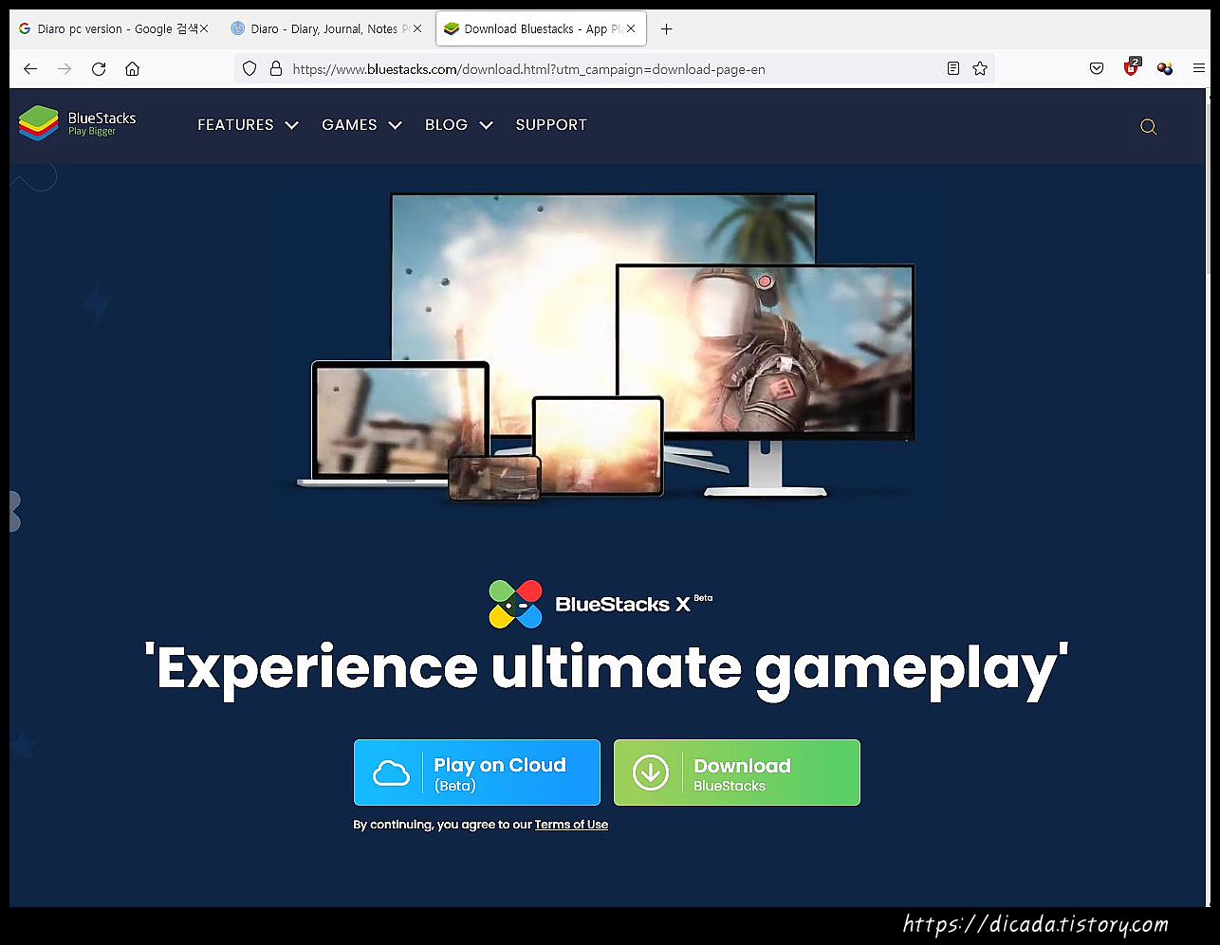Open FEATURES navigation item

click(x=235, y=124)
